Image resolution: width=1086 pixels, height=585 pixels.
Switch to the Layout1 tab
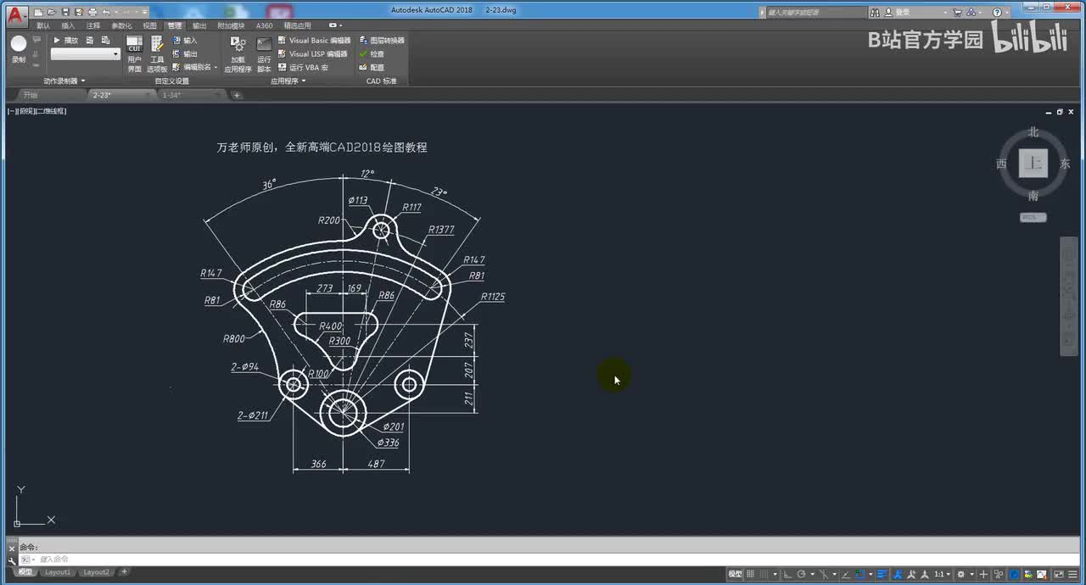tap(58, 572)
